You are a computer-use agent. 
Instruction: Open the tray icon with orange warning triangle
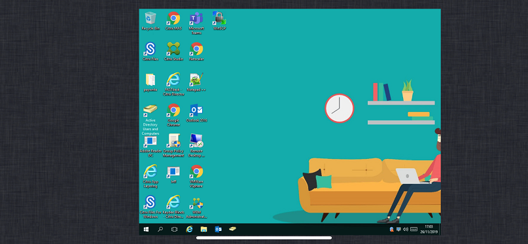[392, 229]
